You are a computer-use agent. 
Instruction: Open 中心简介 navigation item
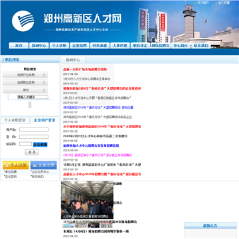181,46
